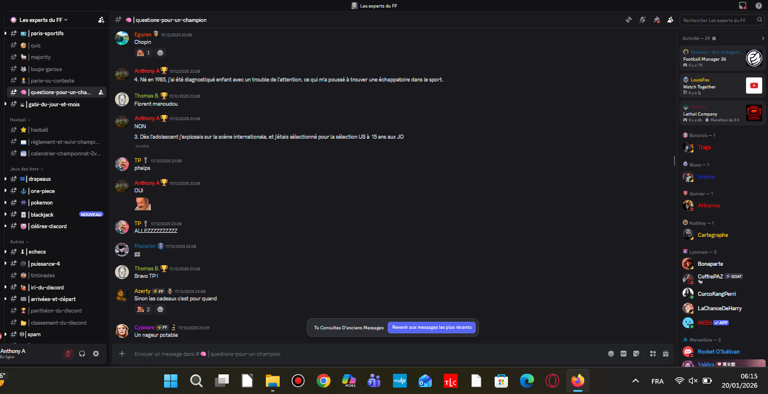Unmute the microphone in user panel
This screenshot has height=394, width=768.
(x=68, y=354)
